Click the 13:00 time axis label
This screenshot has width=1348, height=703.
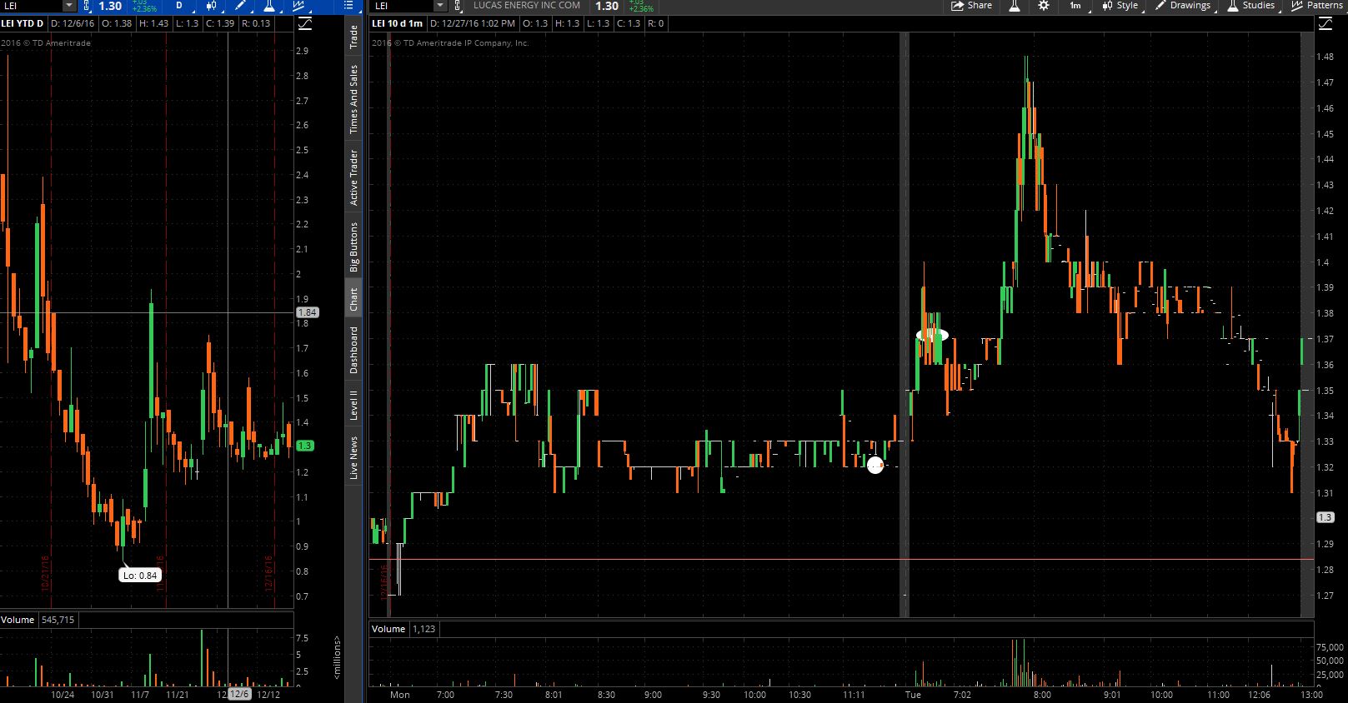click(x=1312, y=695)
